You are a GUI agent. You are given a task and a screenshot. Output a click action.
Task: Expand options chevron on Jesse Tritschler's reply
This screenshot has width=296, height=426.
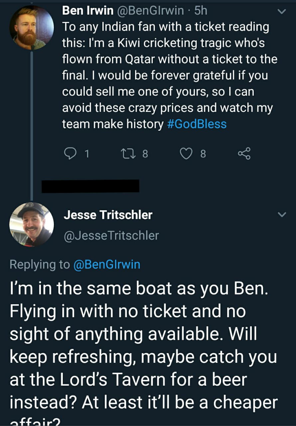click(282, 215)
